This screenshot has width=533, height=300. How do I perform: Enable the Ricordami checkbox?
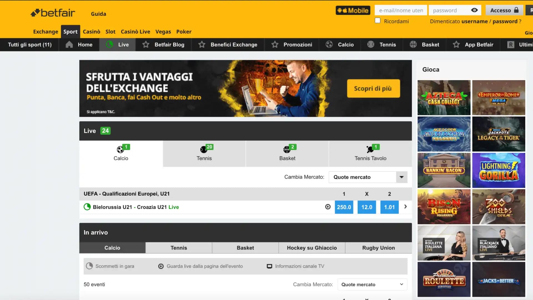(x=378, y=21)
